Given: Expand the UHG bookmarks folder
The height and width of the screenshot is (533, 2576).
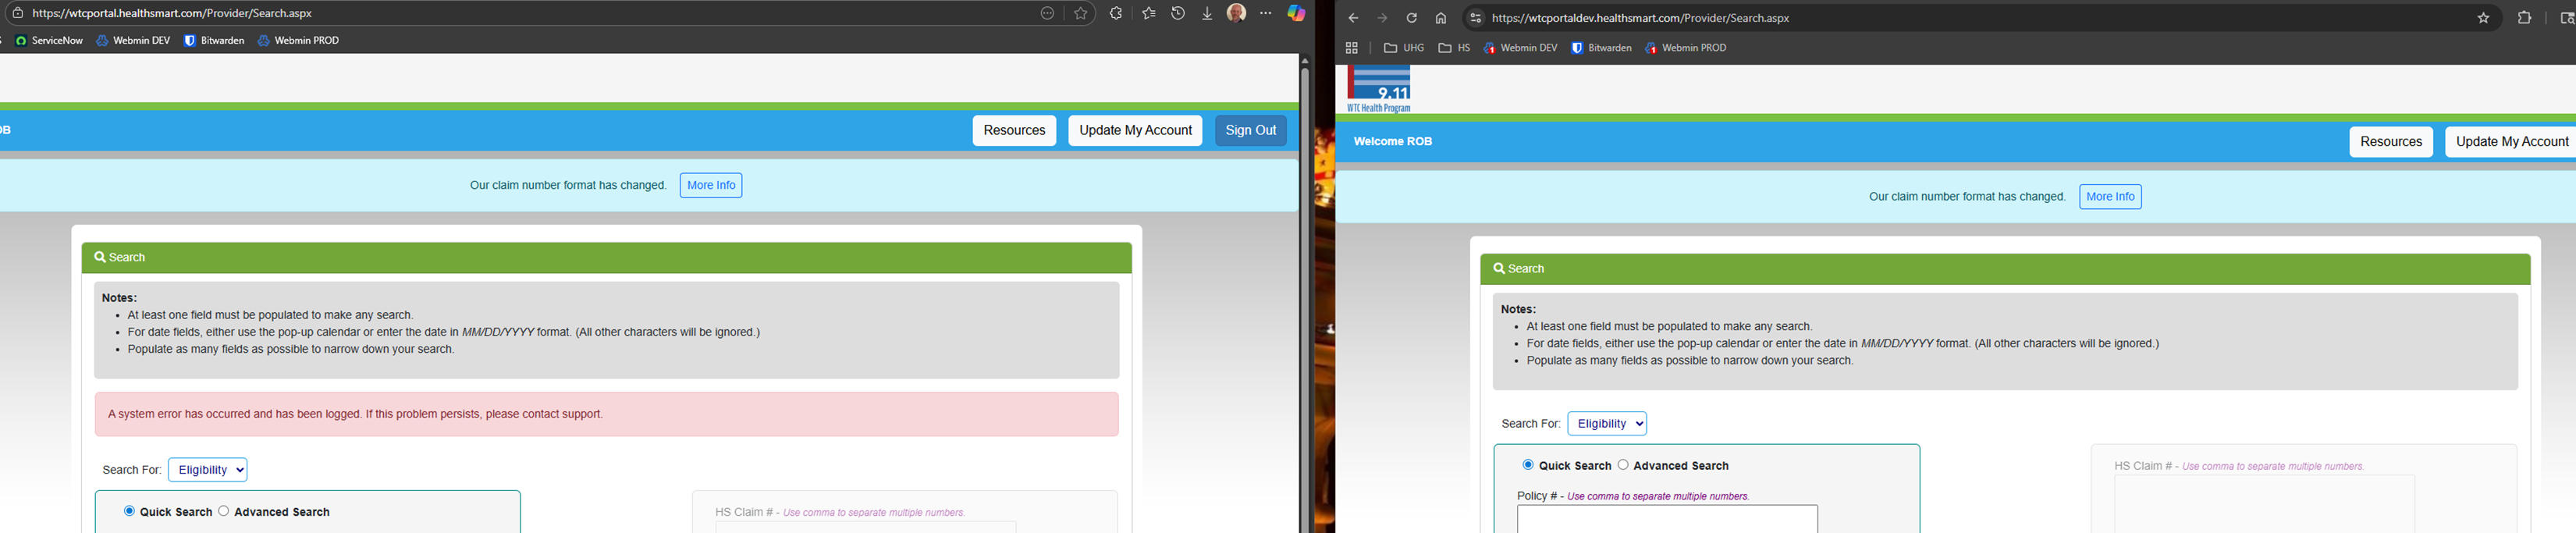Looking at the screenshot, I should (x=1404, y=48).
